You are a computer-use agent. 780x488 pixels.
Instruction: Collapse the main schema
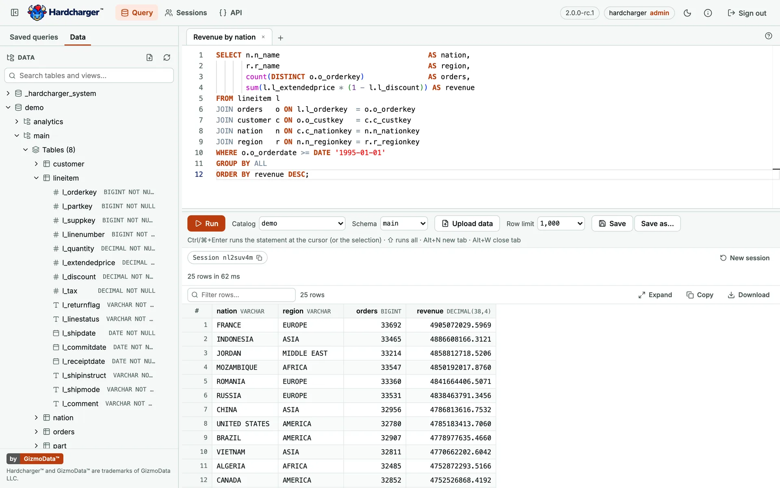(x=17, y=135)
